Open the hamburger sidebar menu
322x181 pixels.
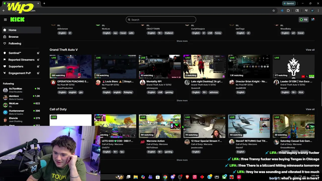point(5,20)
